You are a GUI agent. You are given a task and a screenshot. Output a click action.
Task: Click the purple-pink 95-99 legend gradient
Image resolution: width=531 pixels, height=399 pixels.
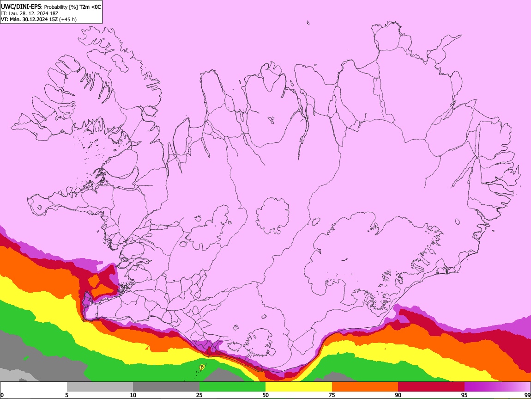point(497,387)
